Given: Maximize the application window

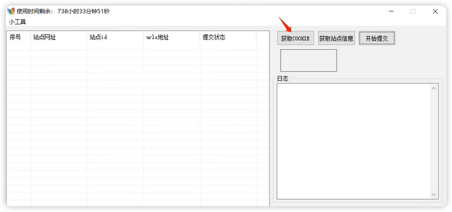Looking at the screenshot, I should (x=413, y=11).
